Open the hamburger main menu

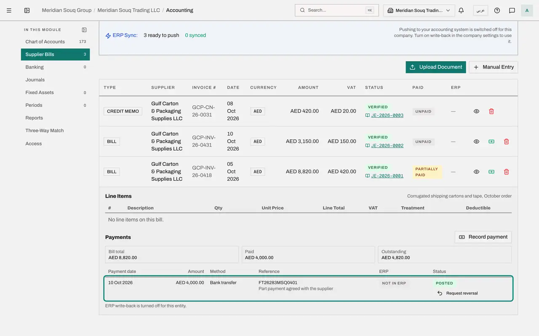pyautogui.click(x=9, y=10)
